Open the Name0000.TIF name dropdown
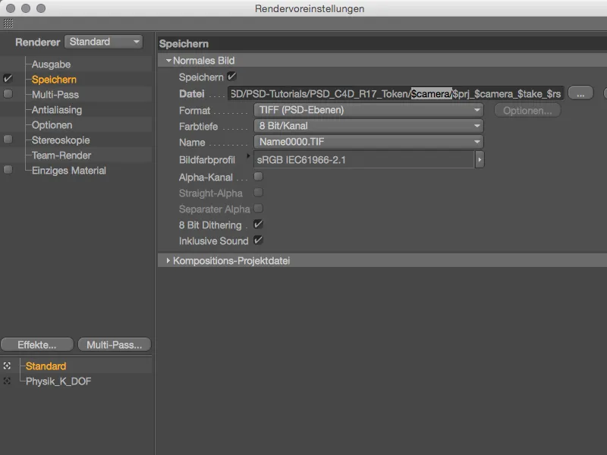This screenshot has width=607, height=455. [368, 142]
